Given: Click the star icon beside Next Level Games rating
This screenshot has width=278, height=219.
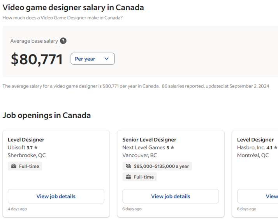Looking at the screenshot, I should (172, 147).
